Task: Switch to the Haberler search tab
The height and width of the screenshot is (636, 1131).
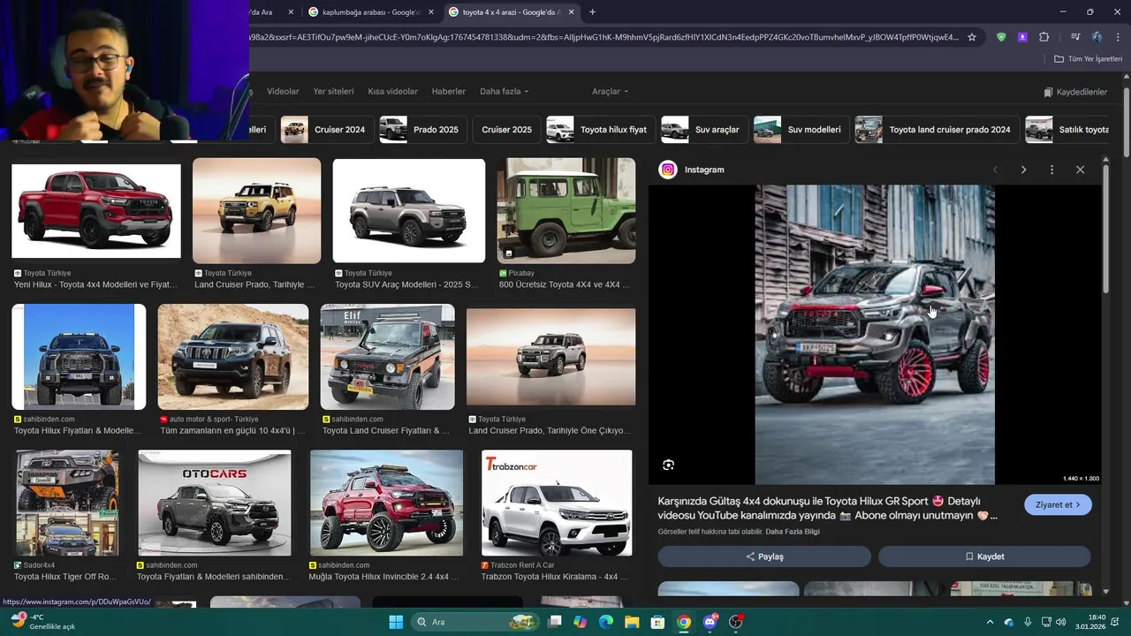Action: (448, 91)
